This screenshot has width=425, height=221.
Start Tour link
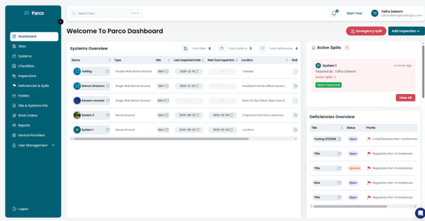(354, 13)
